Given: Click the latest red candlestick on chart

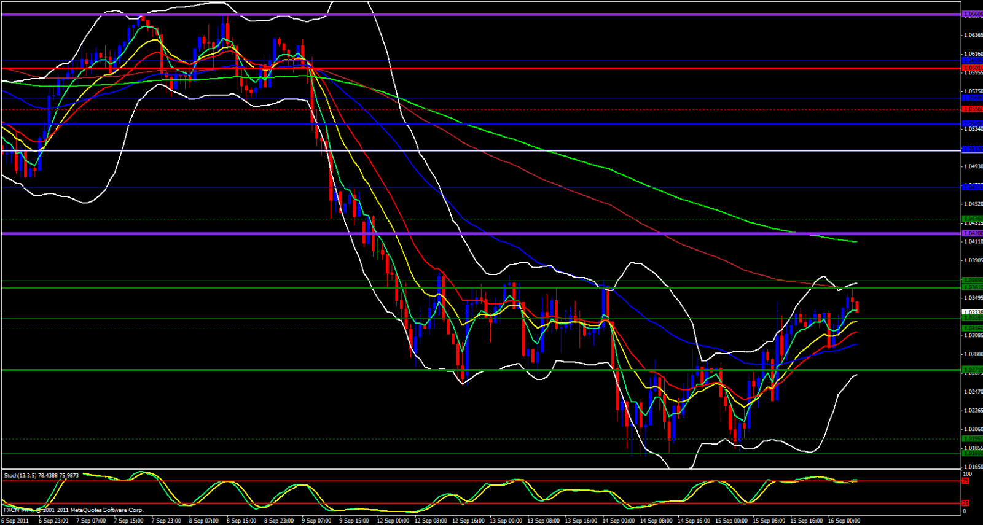Looking at the screenshot, I should pos(857,306).
